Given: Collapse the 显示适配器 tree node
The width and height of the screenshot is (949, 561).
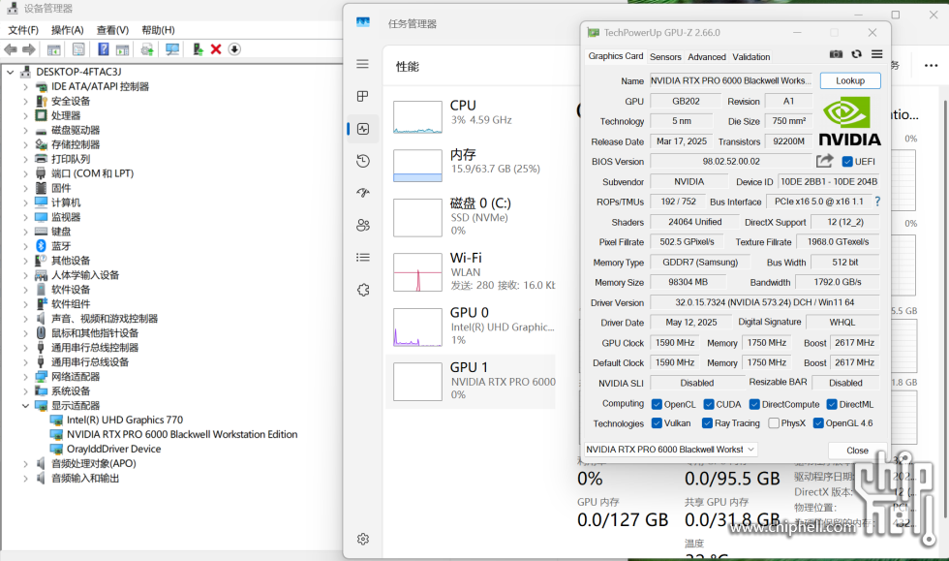Looking at the screenshot, I should [x=25, y=406].
